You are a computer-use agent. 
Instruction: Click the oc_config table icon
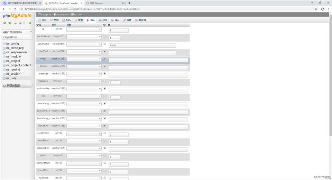click(4, 44)
